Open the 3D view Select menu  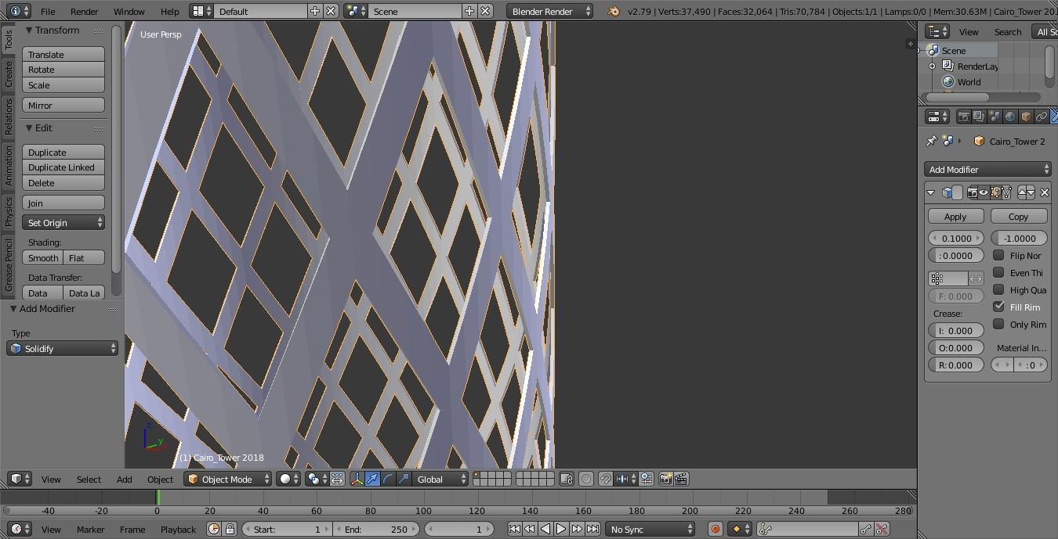click(x=89, y=480)
